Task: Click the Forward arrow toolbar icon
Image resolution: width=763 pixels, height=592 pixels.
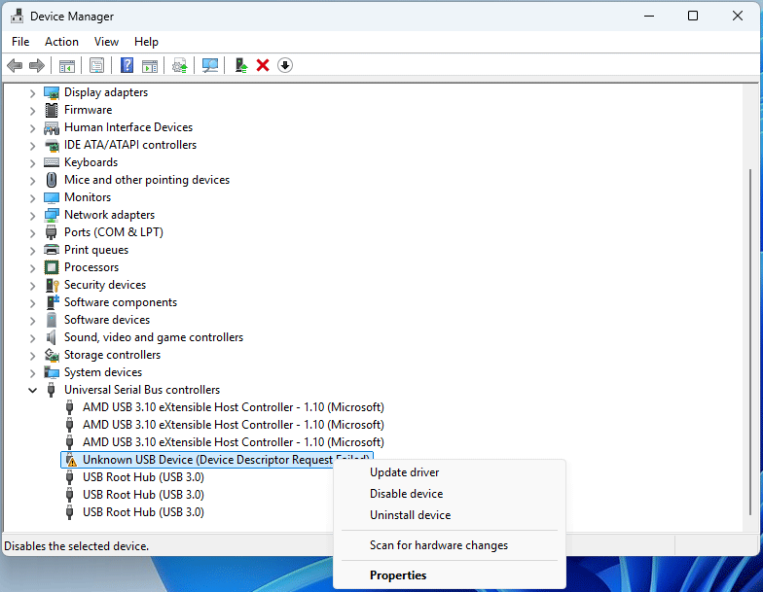Action: 37,65
